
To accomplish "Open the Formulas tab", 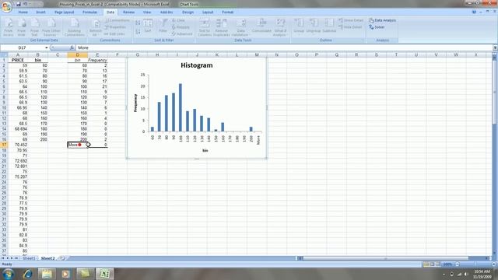I will click(x=90, y=12).
